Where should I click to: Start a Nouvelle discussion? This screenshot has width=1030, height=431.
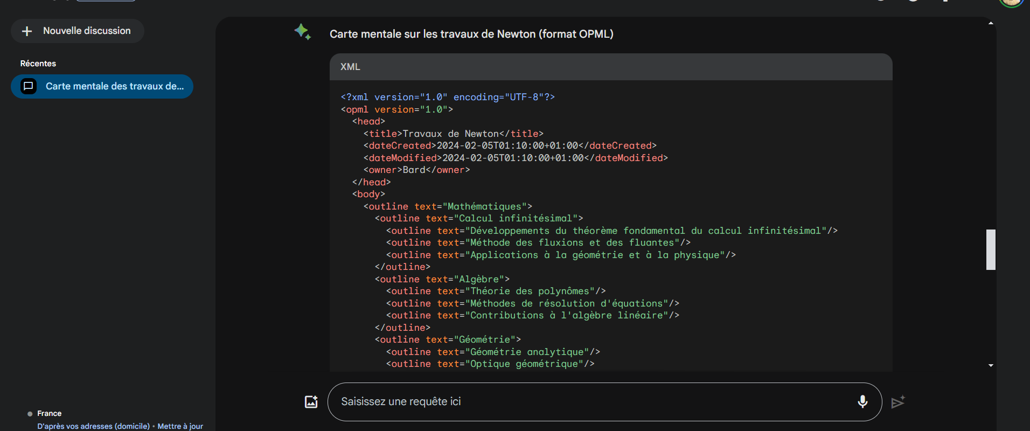[78, 31]
